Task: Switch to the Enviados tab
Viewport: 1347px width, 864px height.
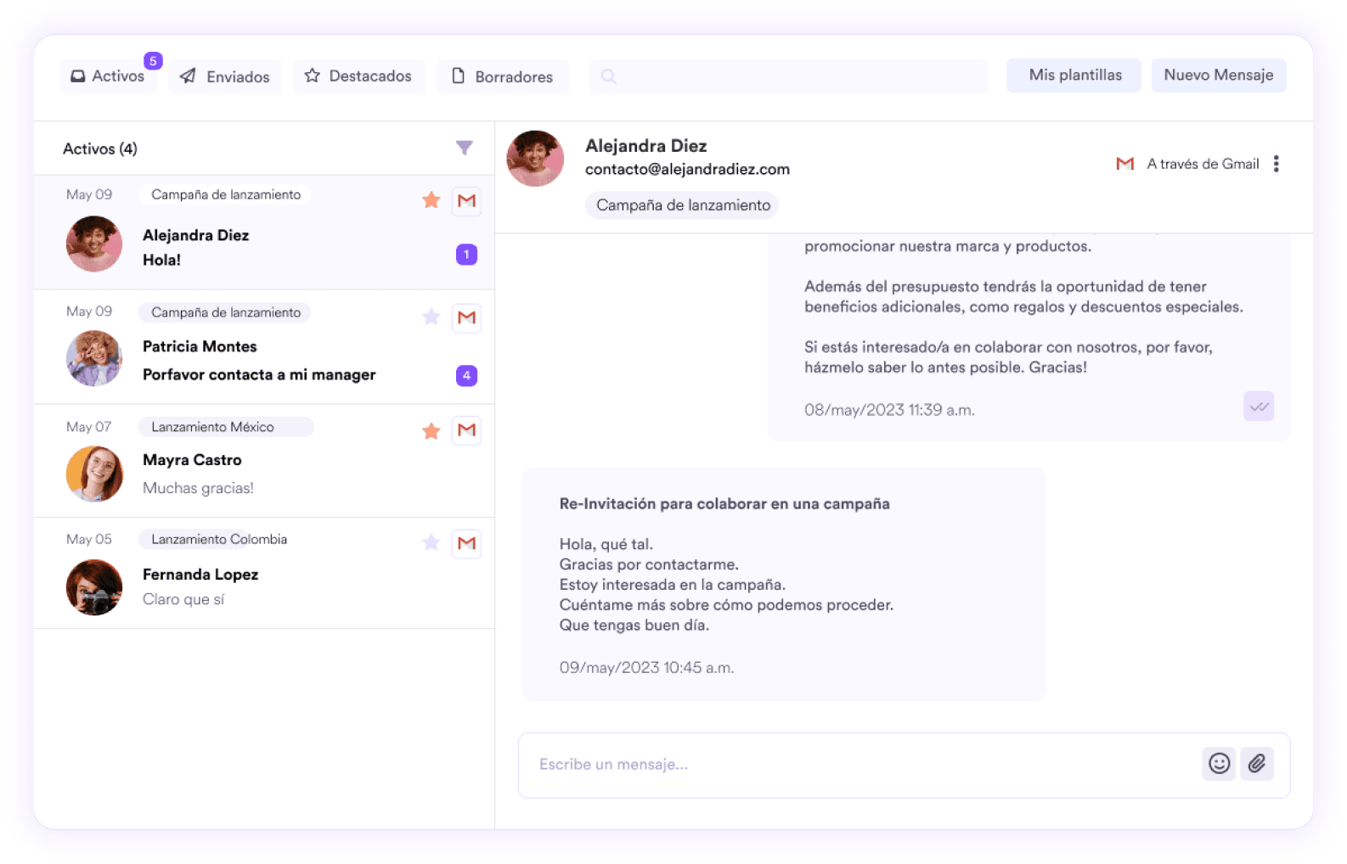Action: coord(225,76)
